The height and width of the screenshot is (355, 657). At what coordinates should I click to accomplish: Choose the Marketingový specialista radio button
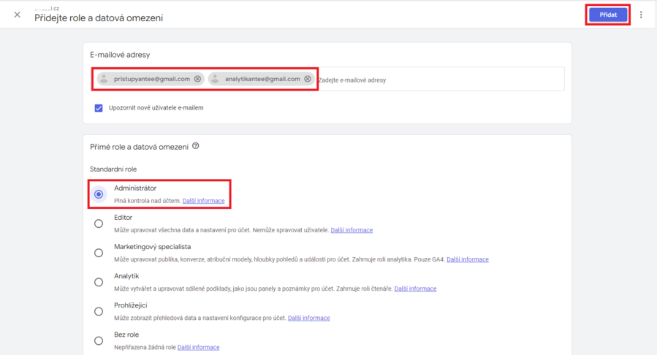99,253
